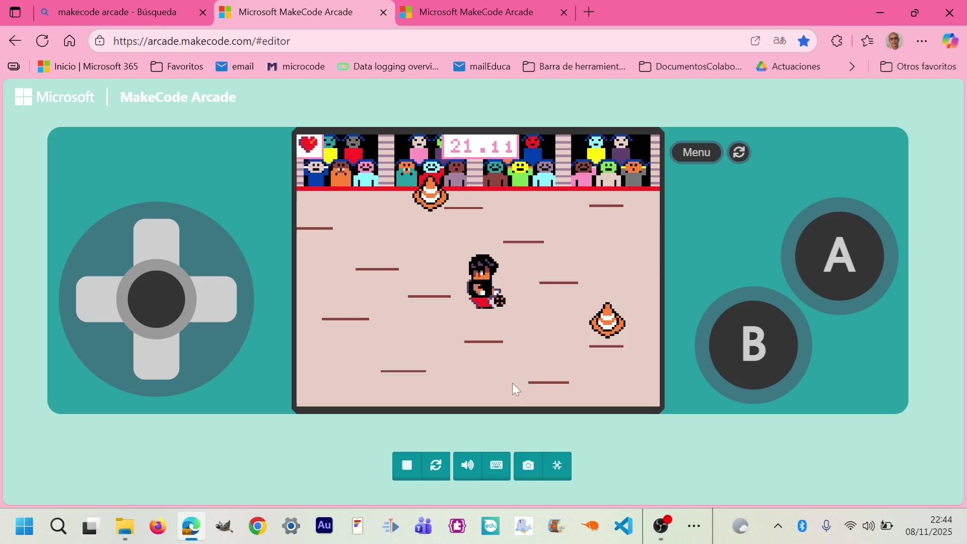Expand the bookmarks overflow chevron
The image size is (967, 544).
click(852, 67)
